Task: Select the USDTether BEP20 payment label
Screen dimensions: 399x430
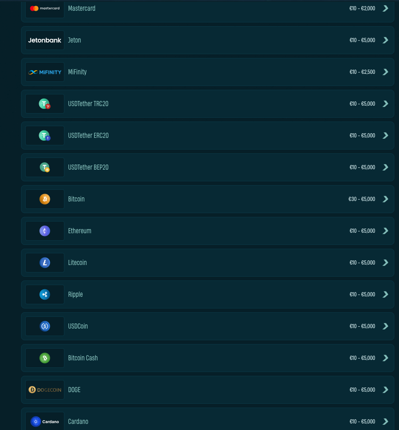Action: click(88, 167)
